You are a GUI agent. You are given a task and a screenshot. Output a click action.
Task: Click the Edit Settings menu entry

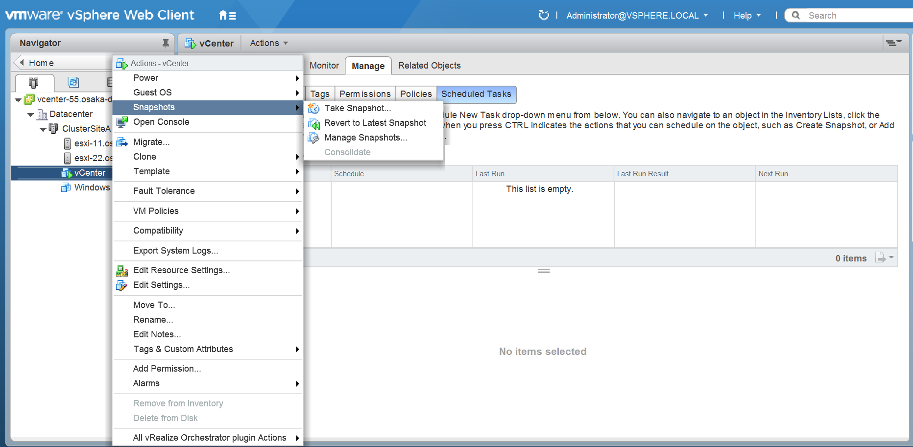pyautogui.click(x=161, y=285)
